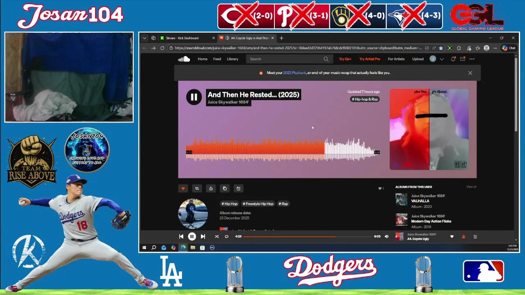
Task: Open the browser tab actions menu
Action: click(153, 38)
